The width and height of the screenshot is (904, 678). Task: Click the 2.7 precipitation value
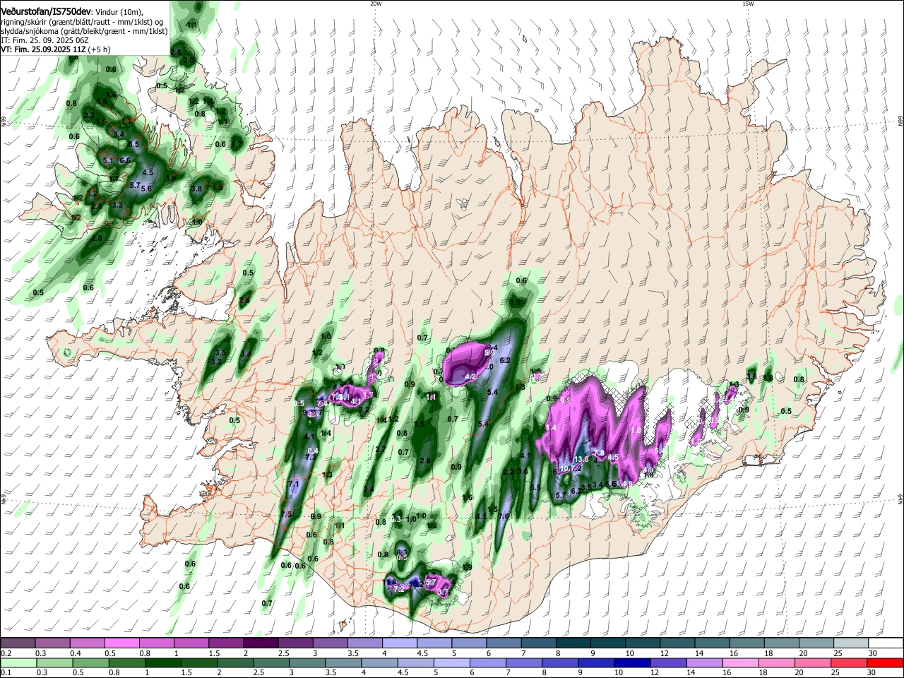pos(380,449)
